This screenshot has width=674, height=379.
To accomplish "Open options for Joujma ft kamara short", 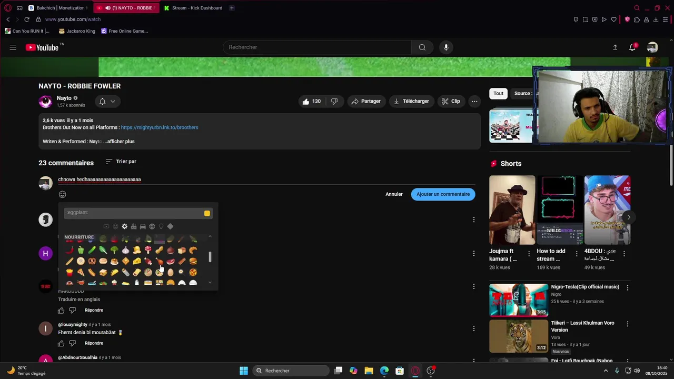I will pos(529,254).
